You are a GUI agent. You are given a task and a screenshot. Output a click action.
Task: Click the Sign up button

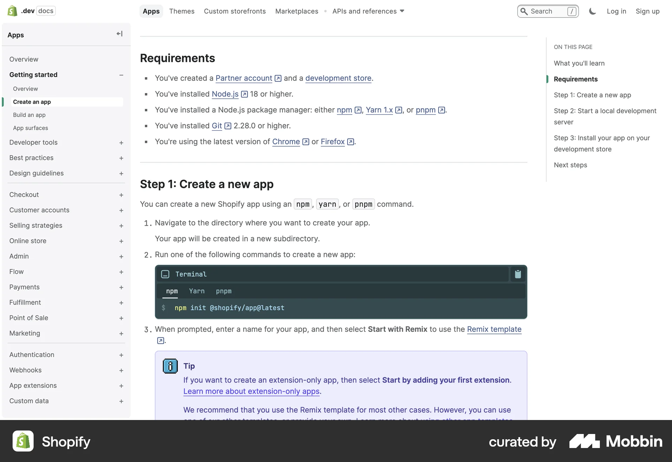pyautogui.click(x=647, y=11)
